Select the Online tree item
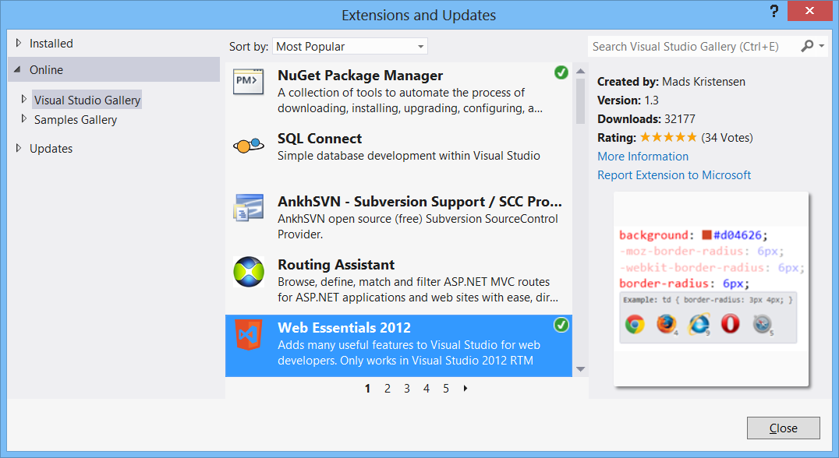The width and height of the screenshot is (839, 458). [x=113, y=69]
